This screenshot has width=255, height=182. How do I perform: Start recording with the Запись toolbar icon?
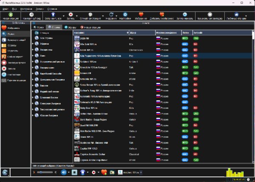click(x=71, y=14)
